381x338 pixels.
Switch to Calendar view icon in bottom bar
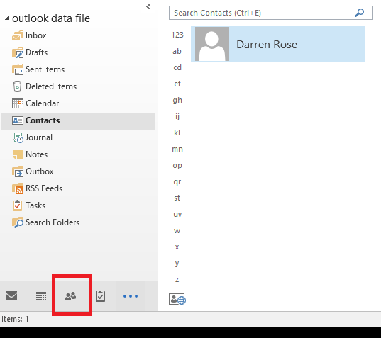[x=41, y=296]
